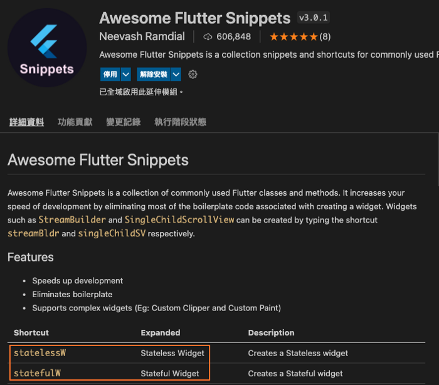Open the 功能貢獻 tab

click(75, 122)
